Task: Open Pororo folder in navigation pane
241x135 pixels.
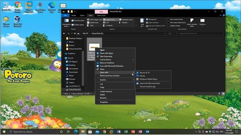Action: [72, 45]
